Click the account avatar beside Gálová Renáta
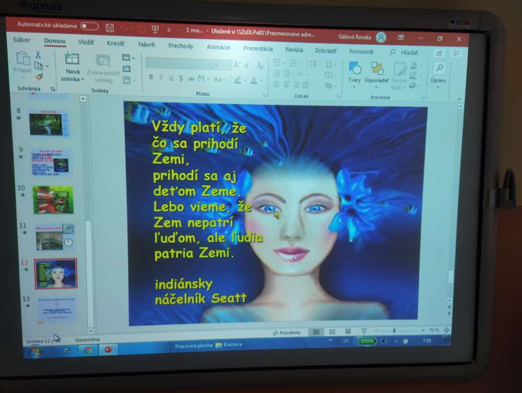This screenshot has width=522, height=393. [x=381, y=37]
